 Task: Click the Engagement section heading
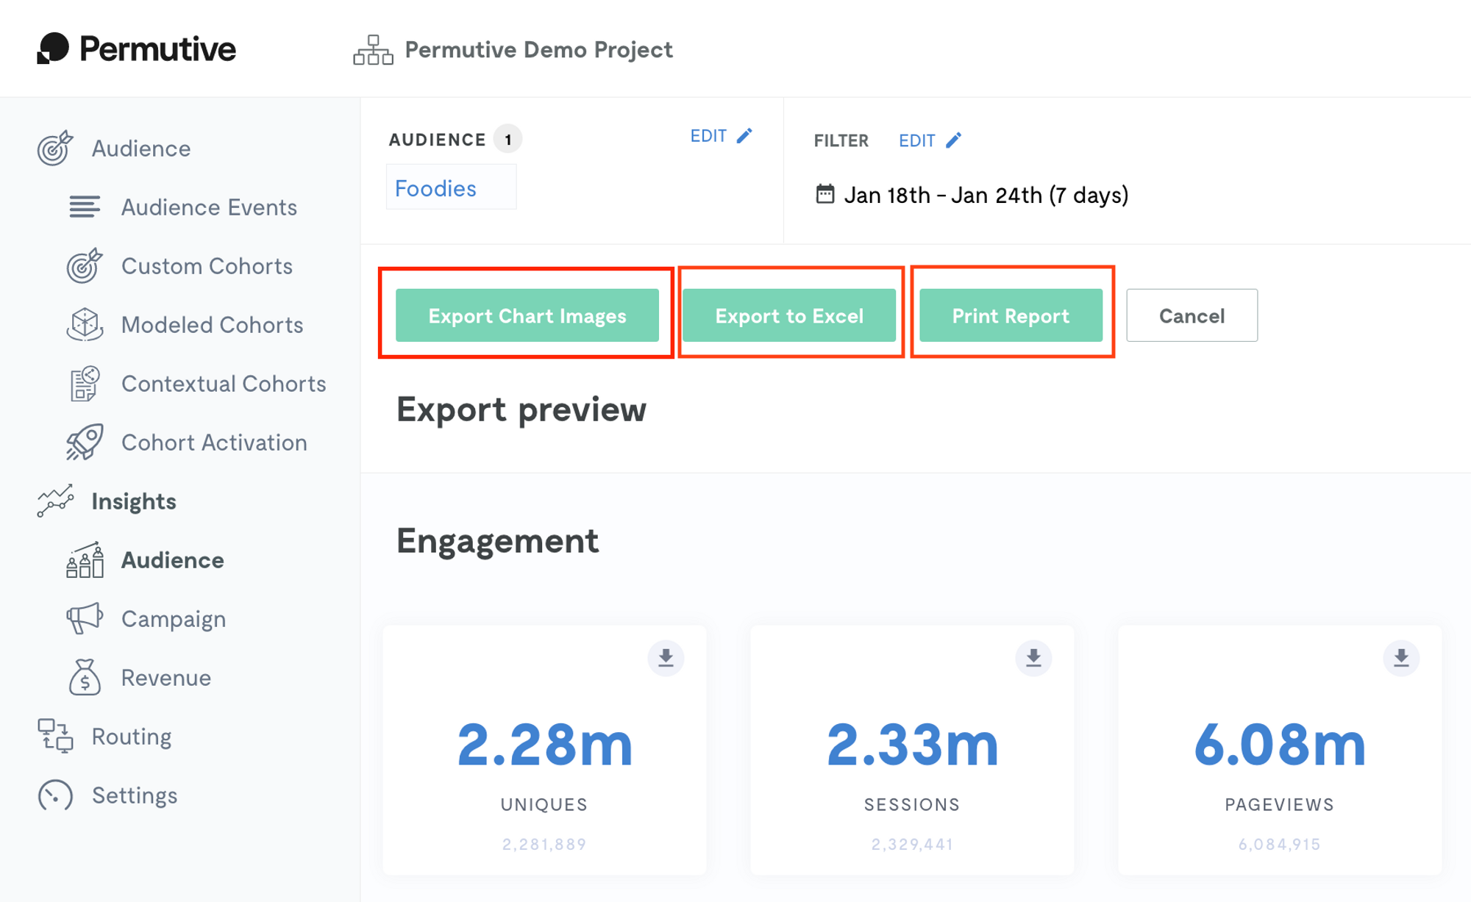pyautogui.click(x=497, y=541)
